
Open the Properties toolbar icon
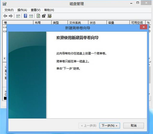coord(44,16)
